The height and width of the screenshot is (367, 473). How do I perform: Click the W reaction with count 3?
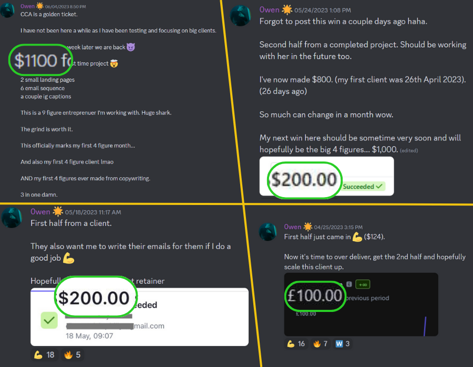click(342, 343)
